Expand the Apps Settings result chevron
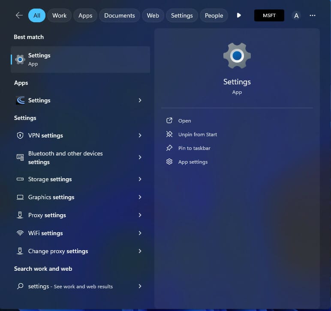 (140, 100)
